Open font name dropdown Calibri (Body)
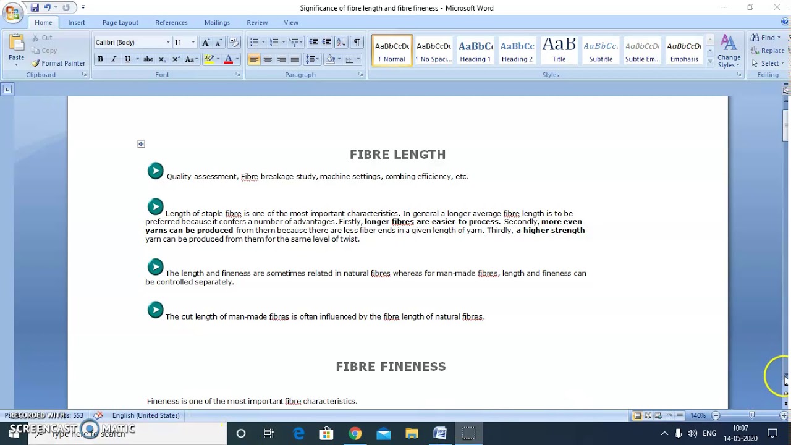791x445 pixels. pos(168,42)
